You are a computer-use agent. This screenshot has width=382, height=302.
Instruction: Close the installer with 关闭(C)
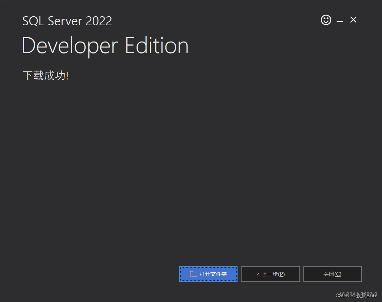(332, 274)
